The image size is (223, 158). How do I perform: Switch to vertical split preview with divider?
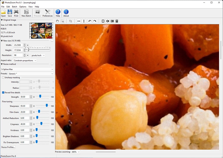[108, 21]
